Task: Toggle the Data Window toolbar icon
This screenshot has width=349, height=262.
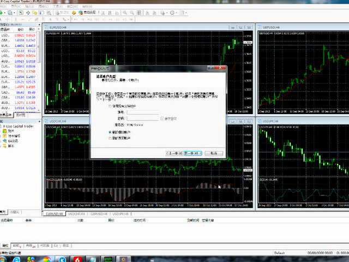Action: pyautogui.click(x=28, y=13)
